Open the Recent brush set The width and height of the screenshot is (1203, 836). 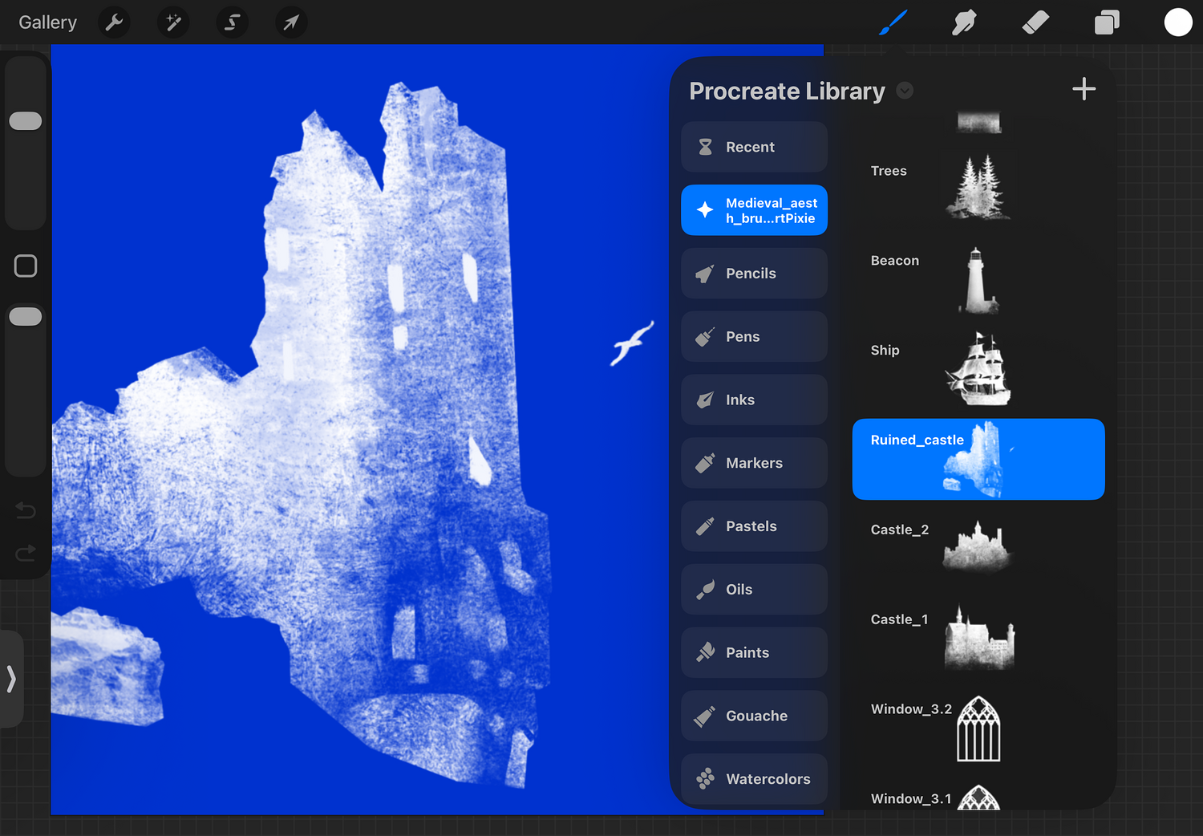tap(754, 147)
